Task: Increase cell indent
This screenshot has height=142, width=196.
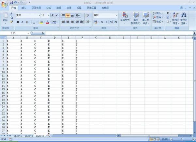Action: pos(81,22)
